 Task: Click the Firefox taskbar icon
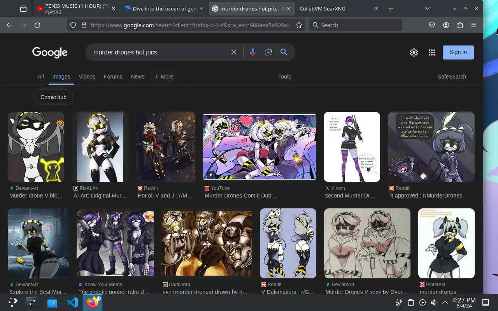point(93,302)
